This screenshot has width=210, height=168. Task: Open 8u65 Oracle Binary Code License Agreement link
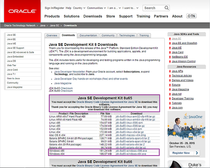tap(107, 102)
